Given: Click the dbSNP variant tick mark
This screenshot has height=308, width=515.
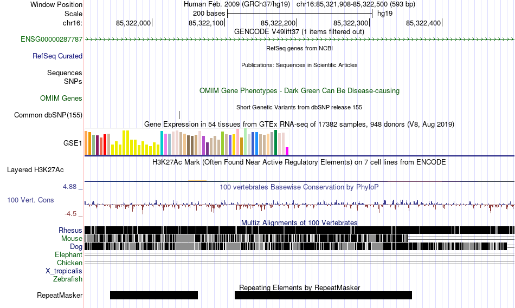Looking at the screenshot, I should [179, 115].
